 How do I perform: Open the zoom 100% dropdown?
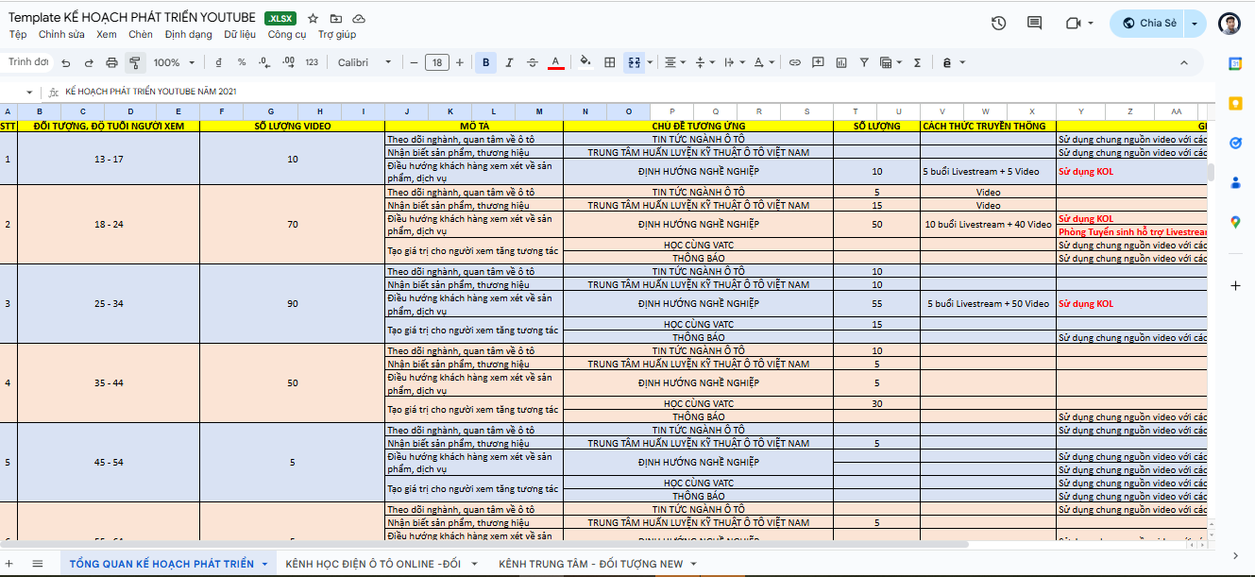pos(175,63)
